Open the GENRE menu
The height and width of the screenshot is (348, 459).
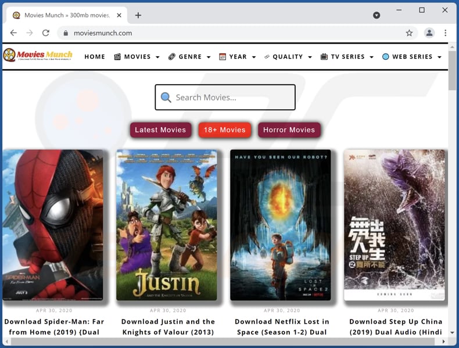pyautogui.click(x=190, y=57)
